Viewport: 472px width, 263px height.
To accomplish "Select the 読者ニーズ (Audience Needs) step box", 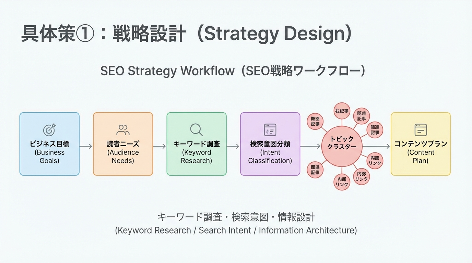I will [123, 144].
